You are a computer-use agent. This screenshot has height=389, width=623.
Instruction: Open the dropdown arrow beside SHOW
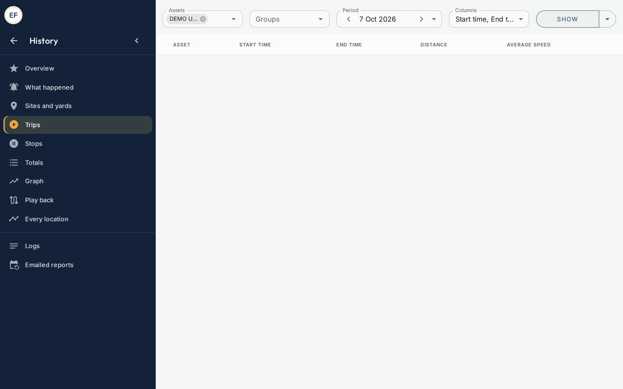pyautogui.click(x=607, y=19)
